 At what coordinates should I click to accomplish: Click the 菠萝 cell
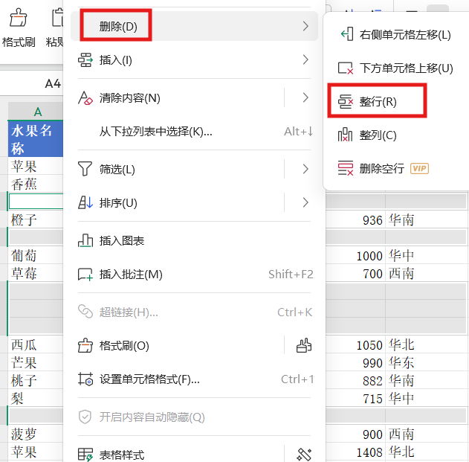pyautogui.click(x=36, y=434)
